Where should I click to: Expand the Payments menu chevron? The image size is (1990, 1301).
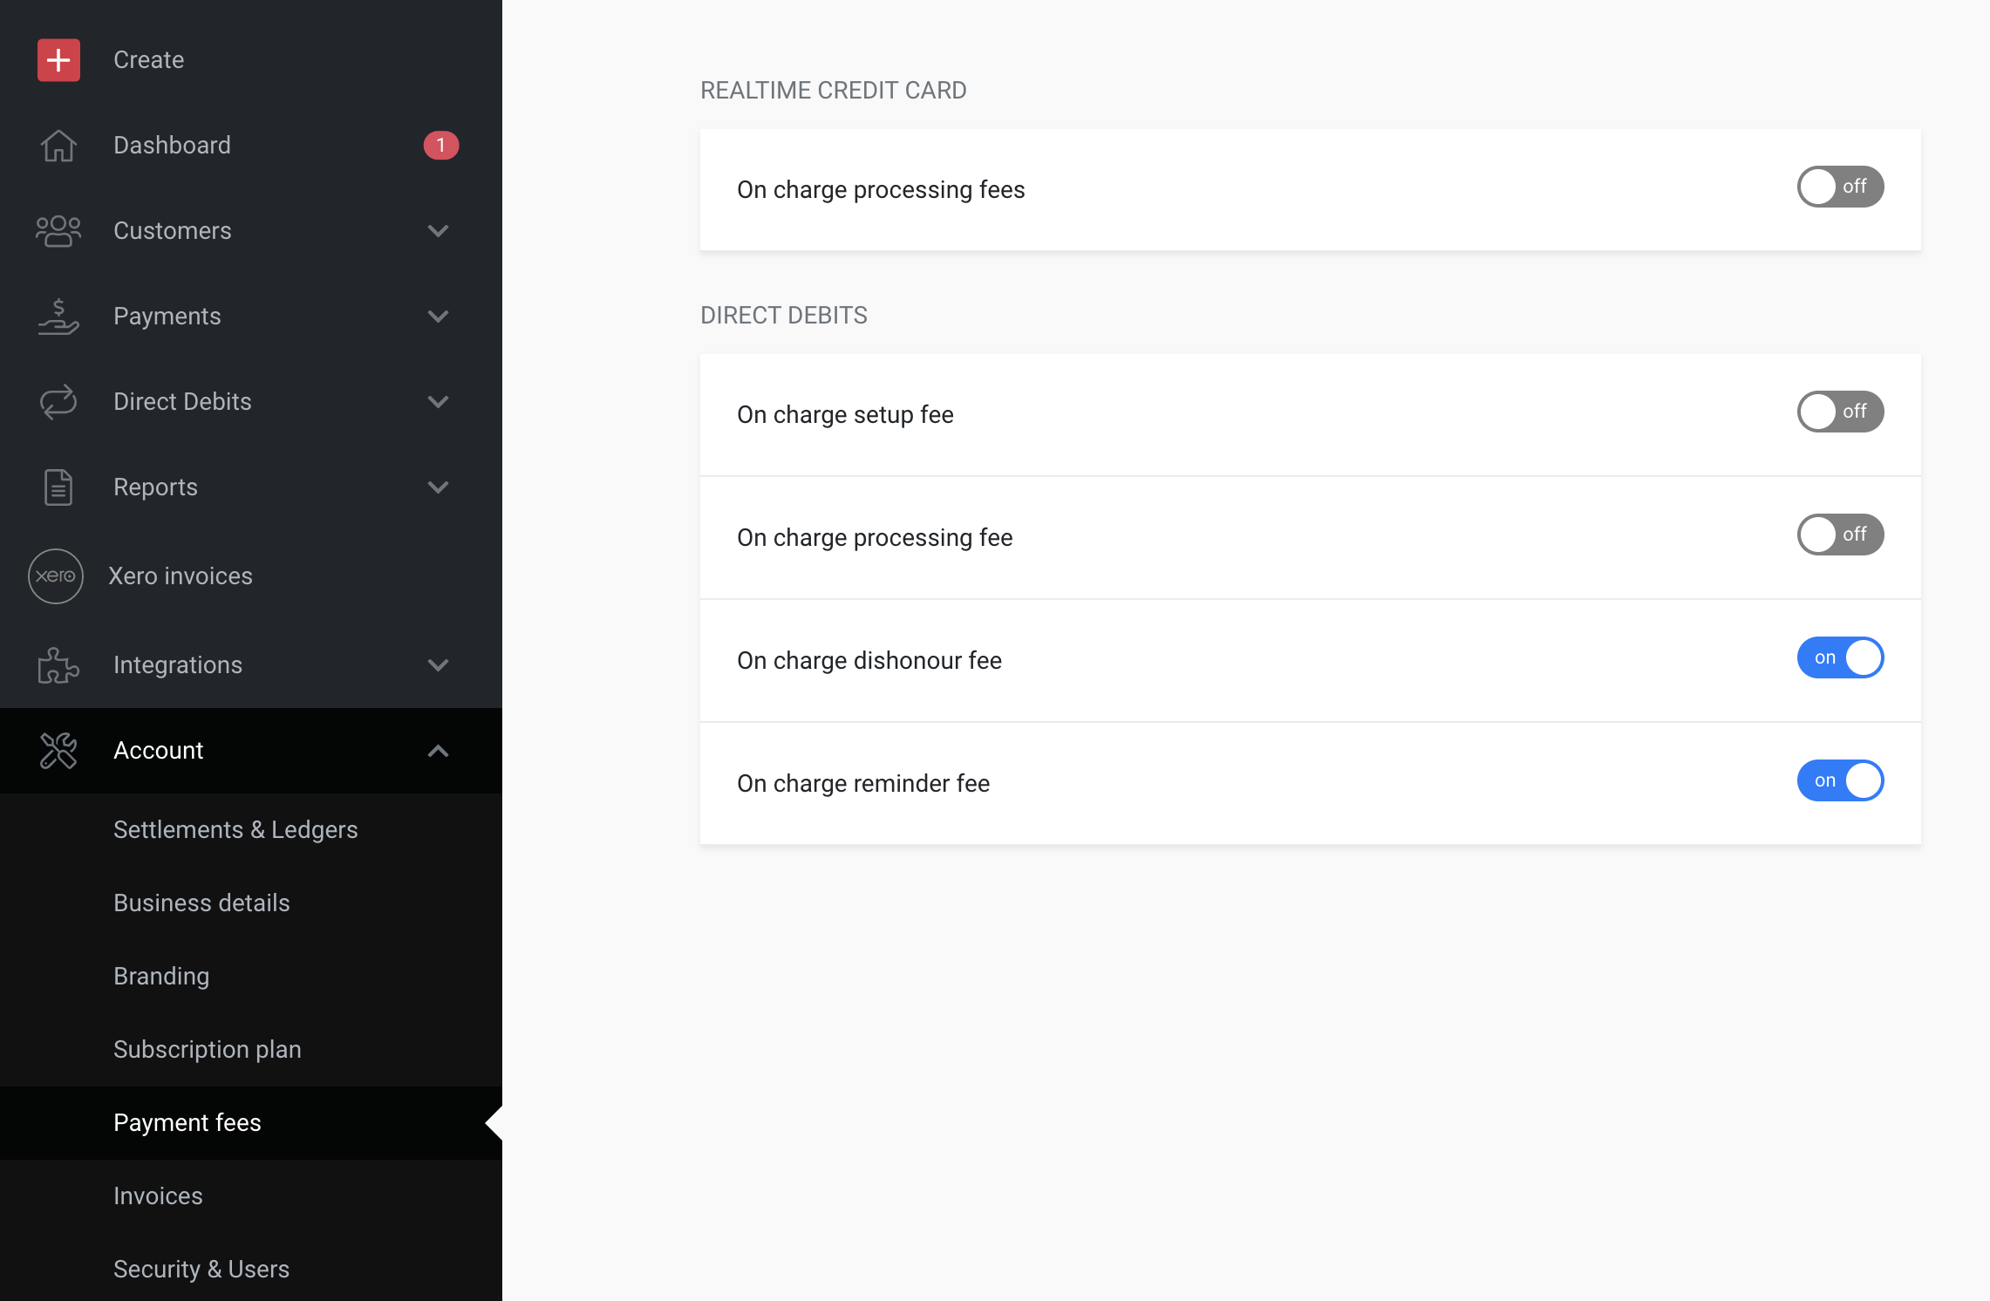[439, 317]
